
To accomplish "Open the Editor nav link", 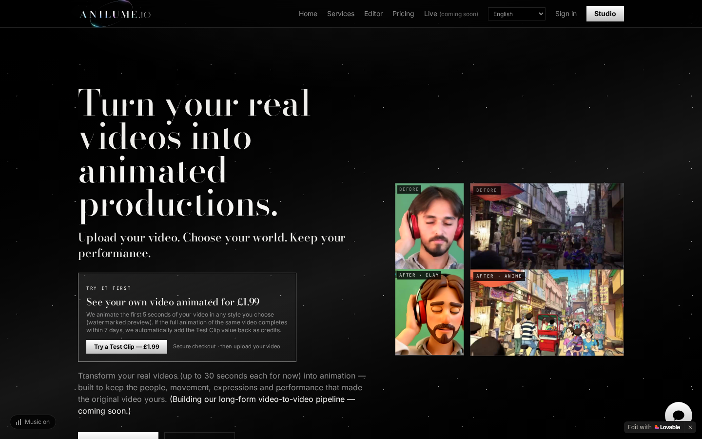I will tap(373, 14).
